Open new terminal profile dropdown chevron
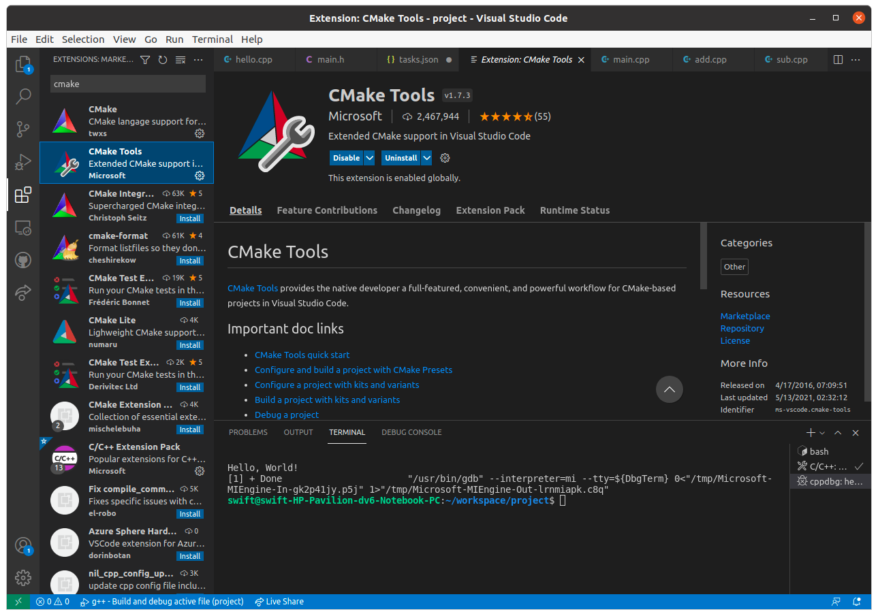The width and height of the screenshot is (878, 616). (x=822, y=433)
